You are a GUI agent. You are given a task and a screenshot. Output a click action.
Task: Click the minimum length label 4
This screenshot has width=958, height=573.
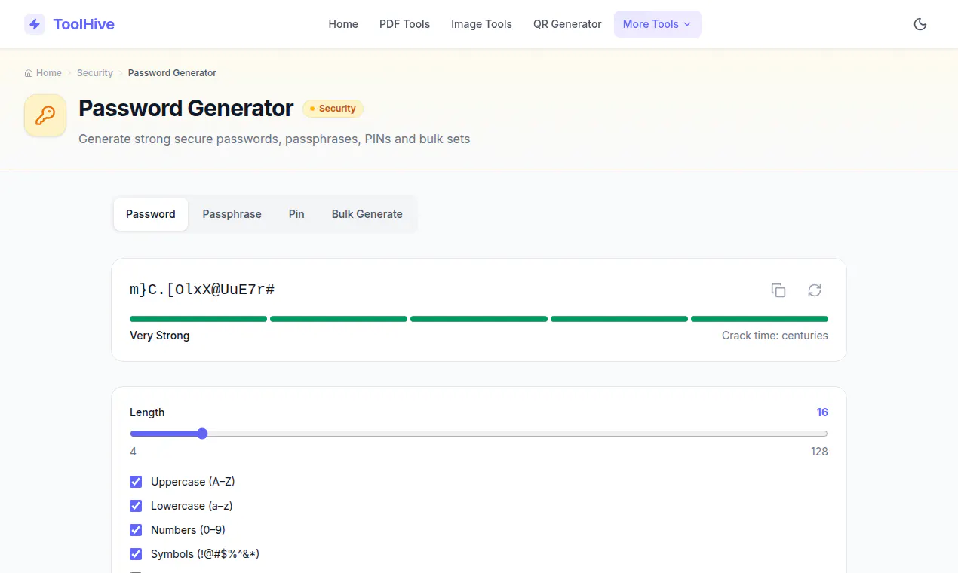tap(133, 452)
